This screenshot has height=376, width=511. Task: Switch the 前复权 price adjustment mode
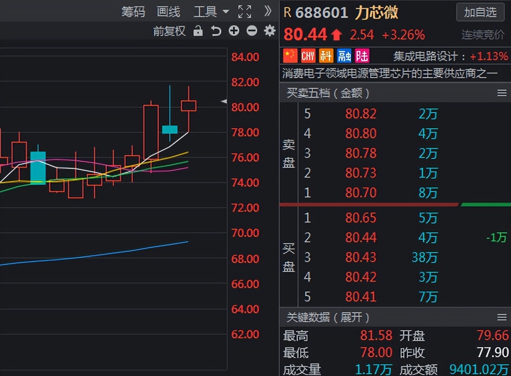pyautogui.click(x=169, y=31)
